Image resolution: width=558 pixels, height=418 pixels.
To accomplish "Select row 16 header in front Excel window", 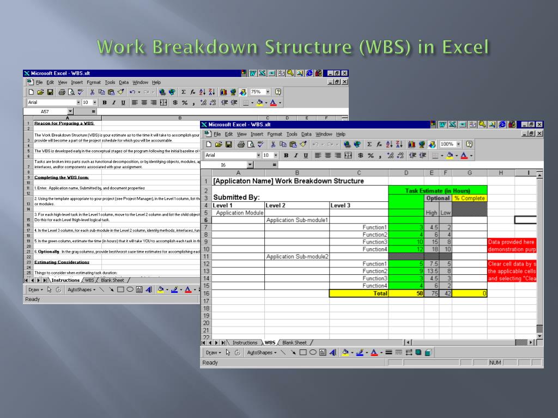I will point(206,293).
